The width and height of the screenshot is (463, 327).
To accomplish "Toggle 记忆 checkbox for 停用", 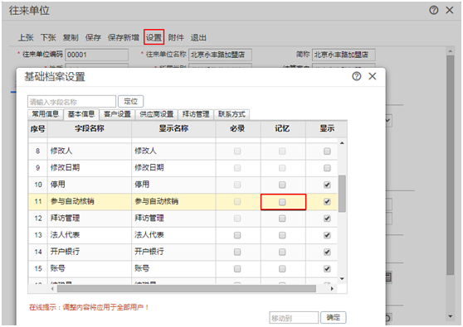I will [x=282, y=185].
